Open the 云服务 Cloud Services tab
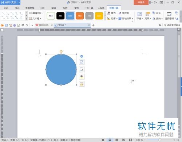 (101, 8)
